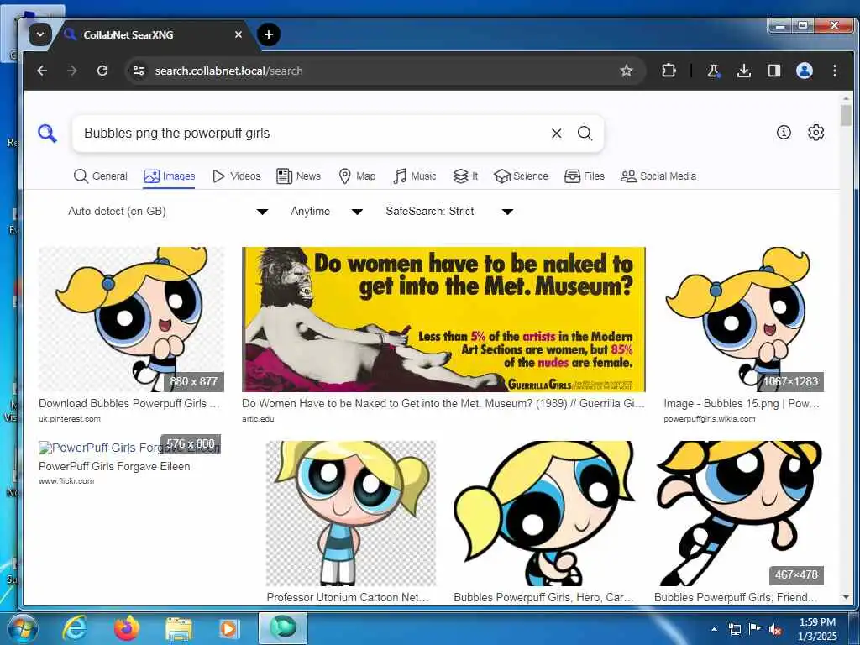Viewport: 860px width, 645px height.
Task: Open Bubbles 880 x 877 pinterest thumbnail
Action: (131, 319)
